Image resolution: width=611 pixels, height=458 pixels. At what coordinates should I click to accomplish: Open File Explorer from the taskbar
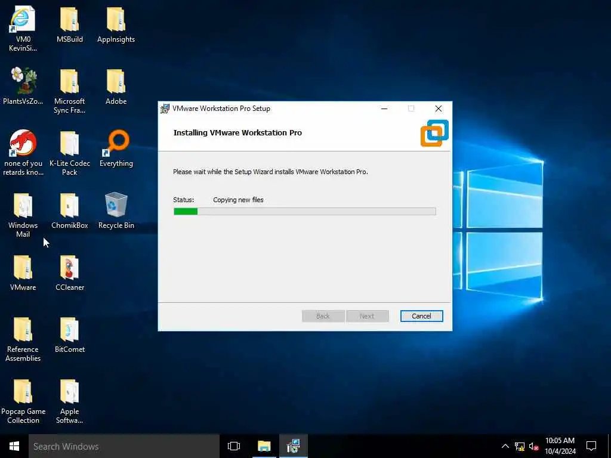coord(264,446)
